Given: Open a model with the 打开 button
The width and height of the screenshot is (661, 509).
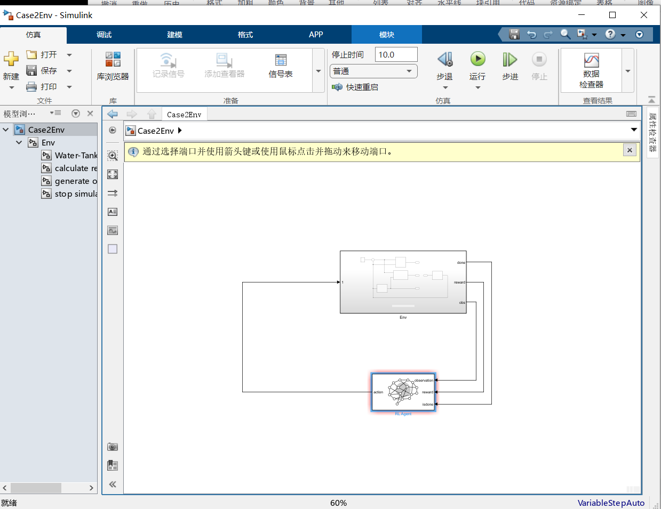Looking at the screenshot, I should click(x=42, y=55).
